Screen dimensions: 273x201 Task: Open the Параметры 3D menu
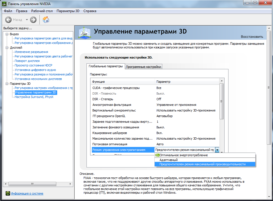coord(68,11)
